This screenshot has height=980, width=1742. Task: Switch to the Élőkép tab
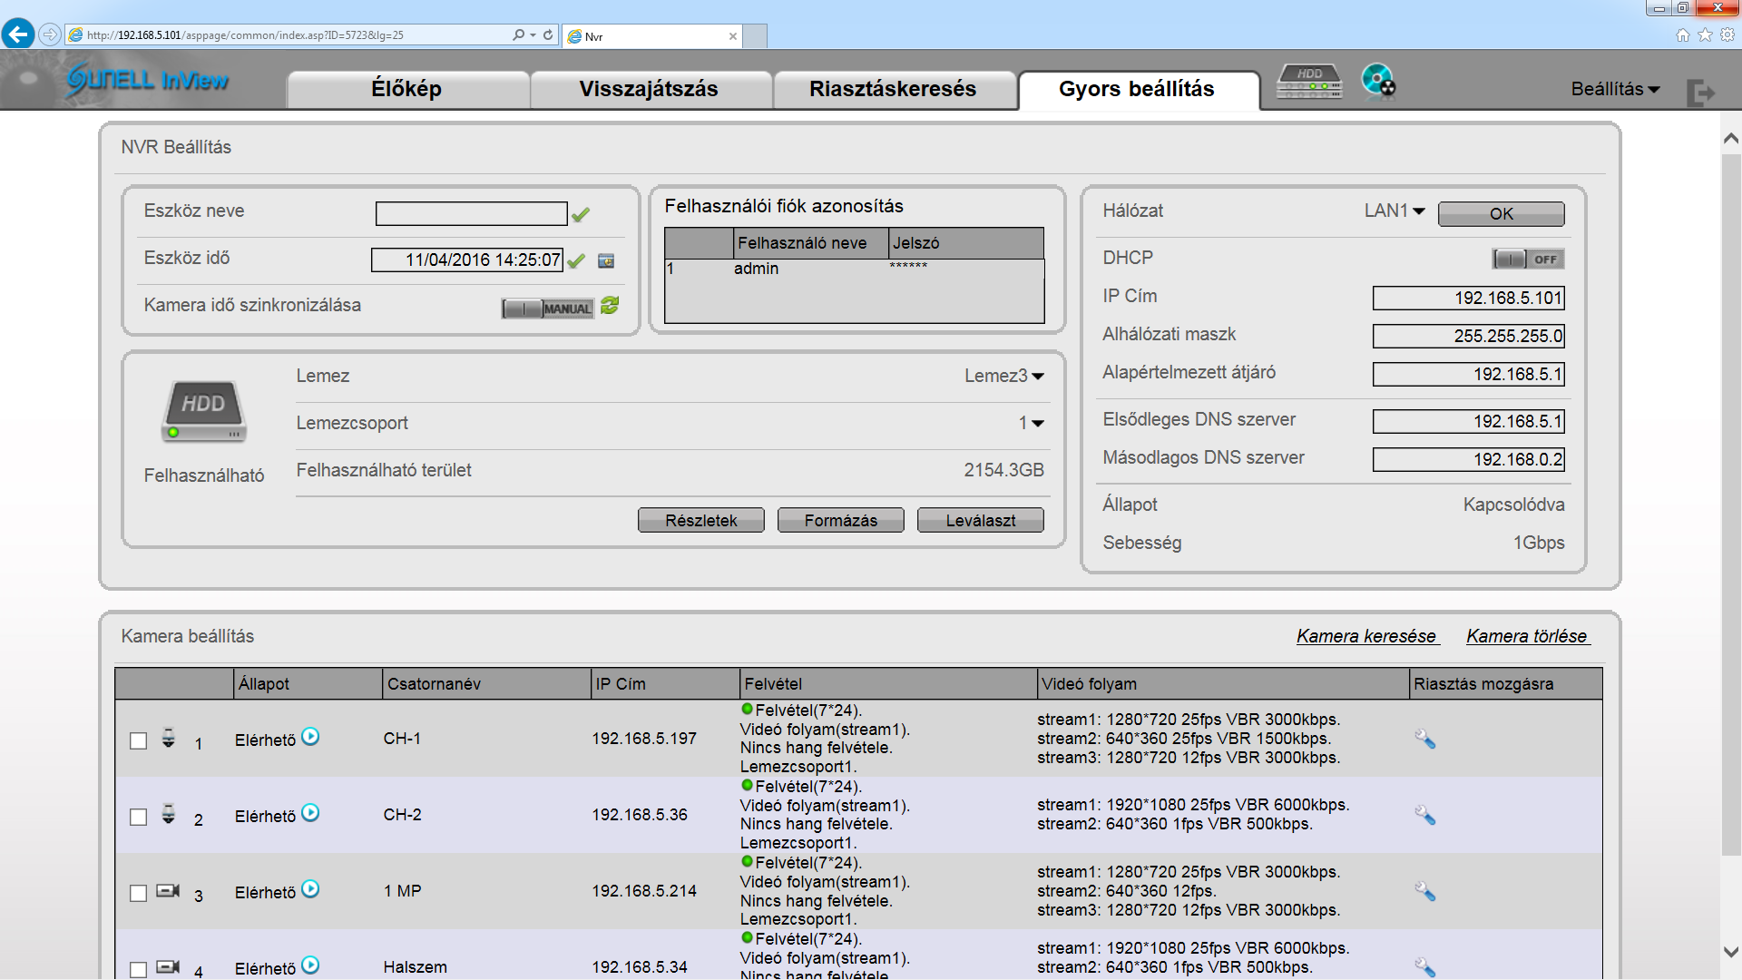click(x=407, y=89)
